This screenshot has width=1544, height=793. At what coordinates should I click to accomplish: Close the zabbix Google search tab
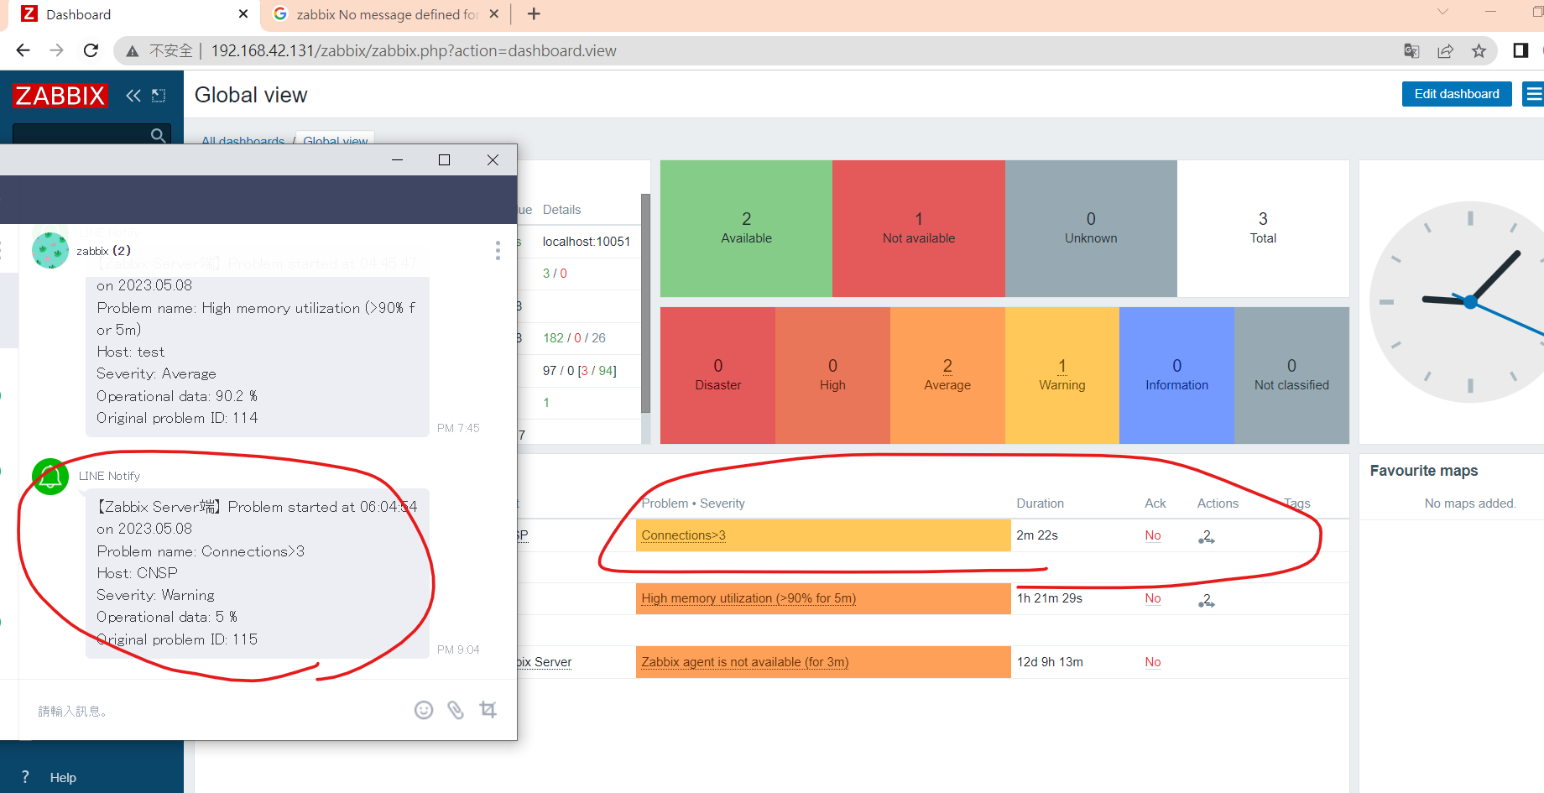tap(494, 14)
